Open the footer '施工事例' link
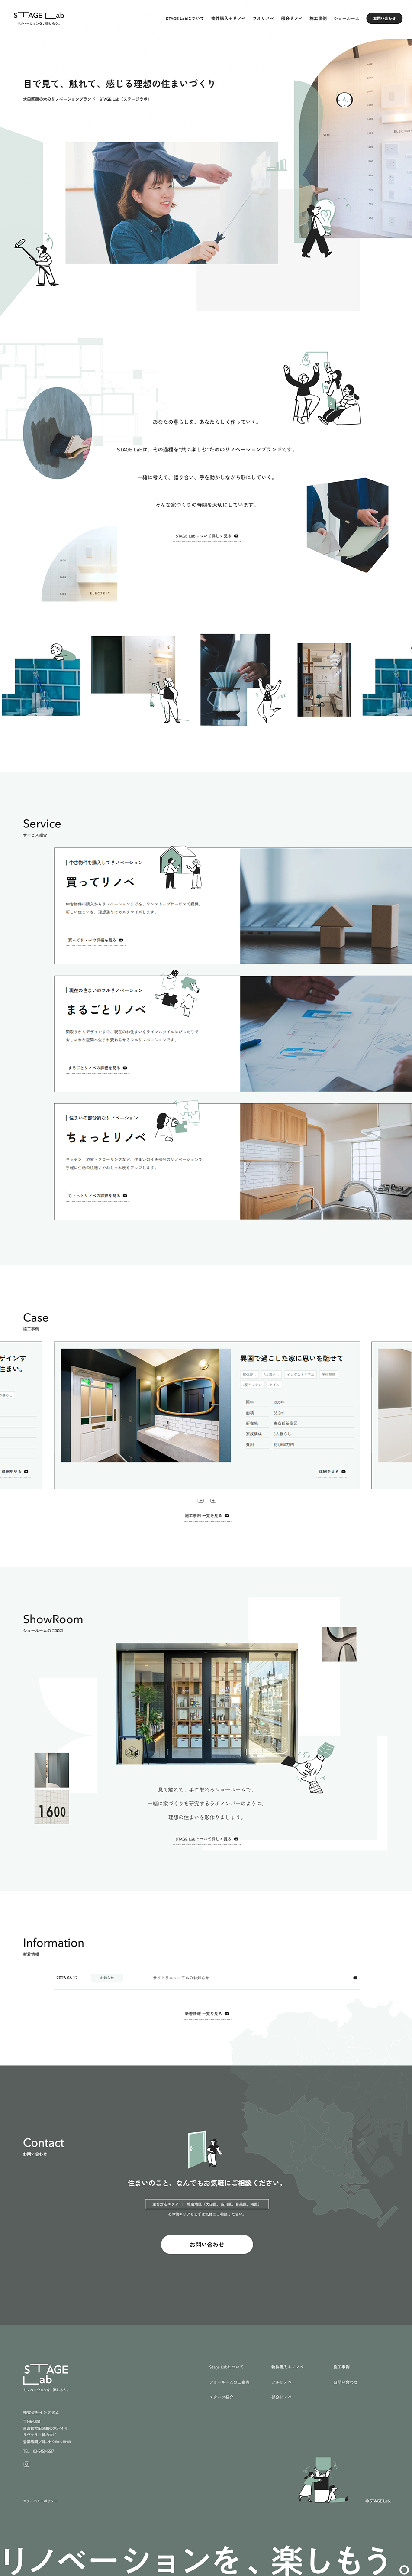 tap(341, 2367)
